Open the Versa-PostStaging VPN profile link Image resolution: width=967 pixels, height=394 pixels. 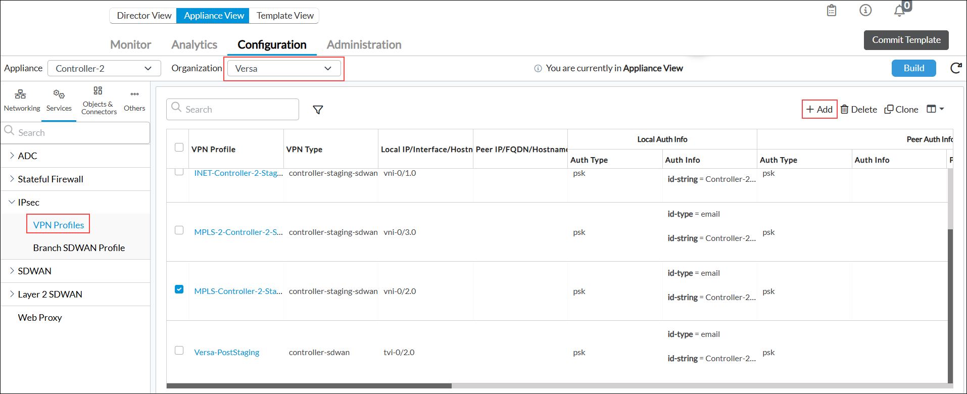point(227,353)
